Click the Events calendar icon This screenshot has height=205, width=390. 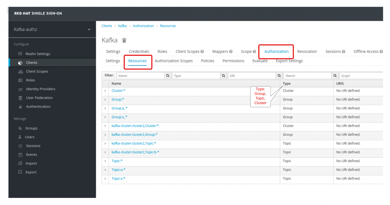coord(20,155)
